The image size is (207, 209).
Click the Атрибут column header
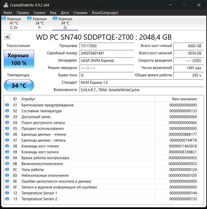pyautogui.click(x=87, y=99)
